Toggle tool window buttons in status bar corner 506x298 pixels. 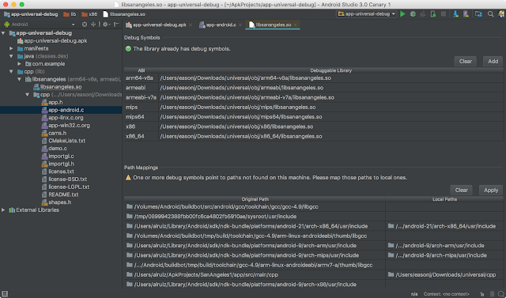[x=5, y=294]
